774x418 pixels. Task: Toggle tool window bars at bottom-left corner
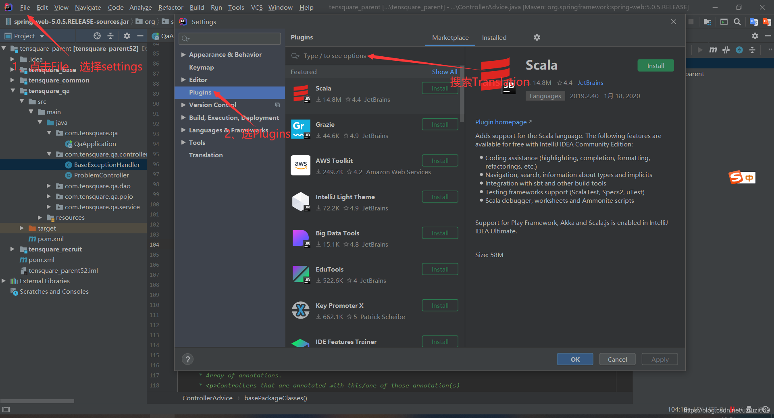[6, 410]
